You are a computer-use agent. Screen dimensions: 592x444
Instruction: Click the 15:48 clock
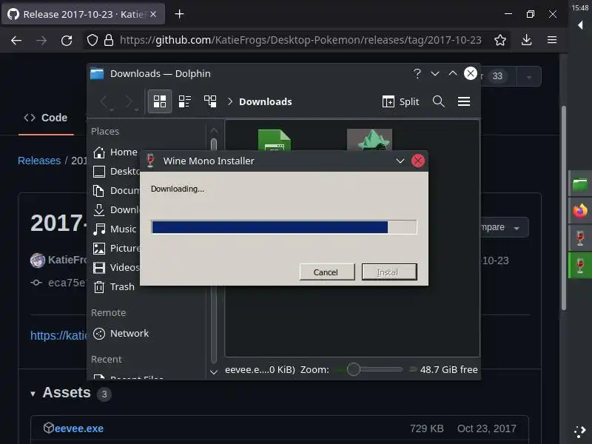pyautogui.click(x=580, y=7)
